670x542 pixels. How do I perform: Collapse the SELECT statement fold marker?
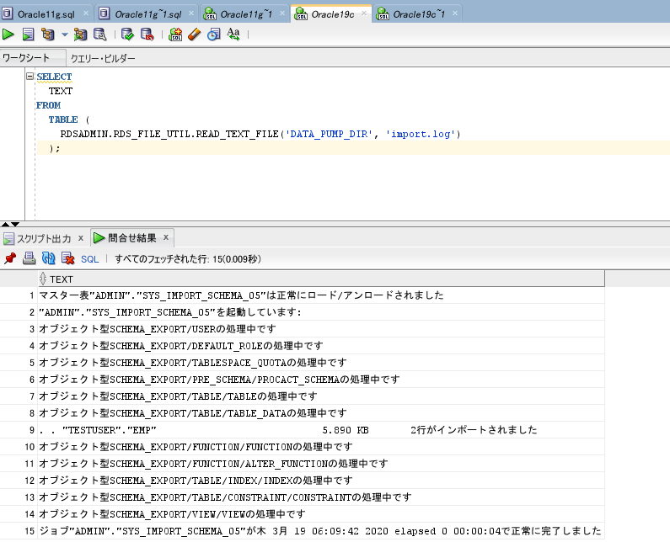coord(29,77)
